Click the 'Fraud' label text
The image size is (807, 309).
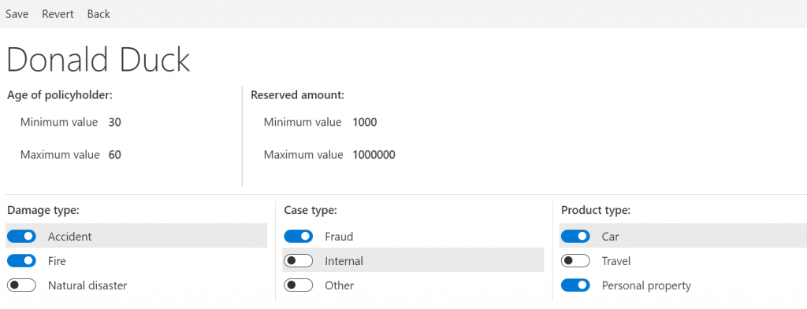[339, 236]
